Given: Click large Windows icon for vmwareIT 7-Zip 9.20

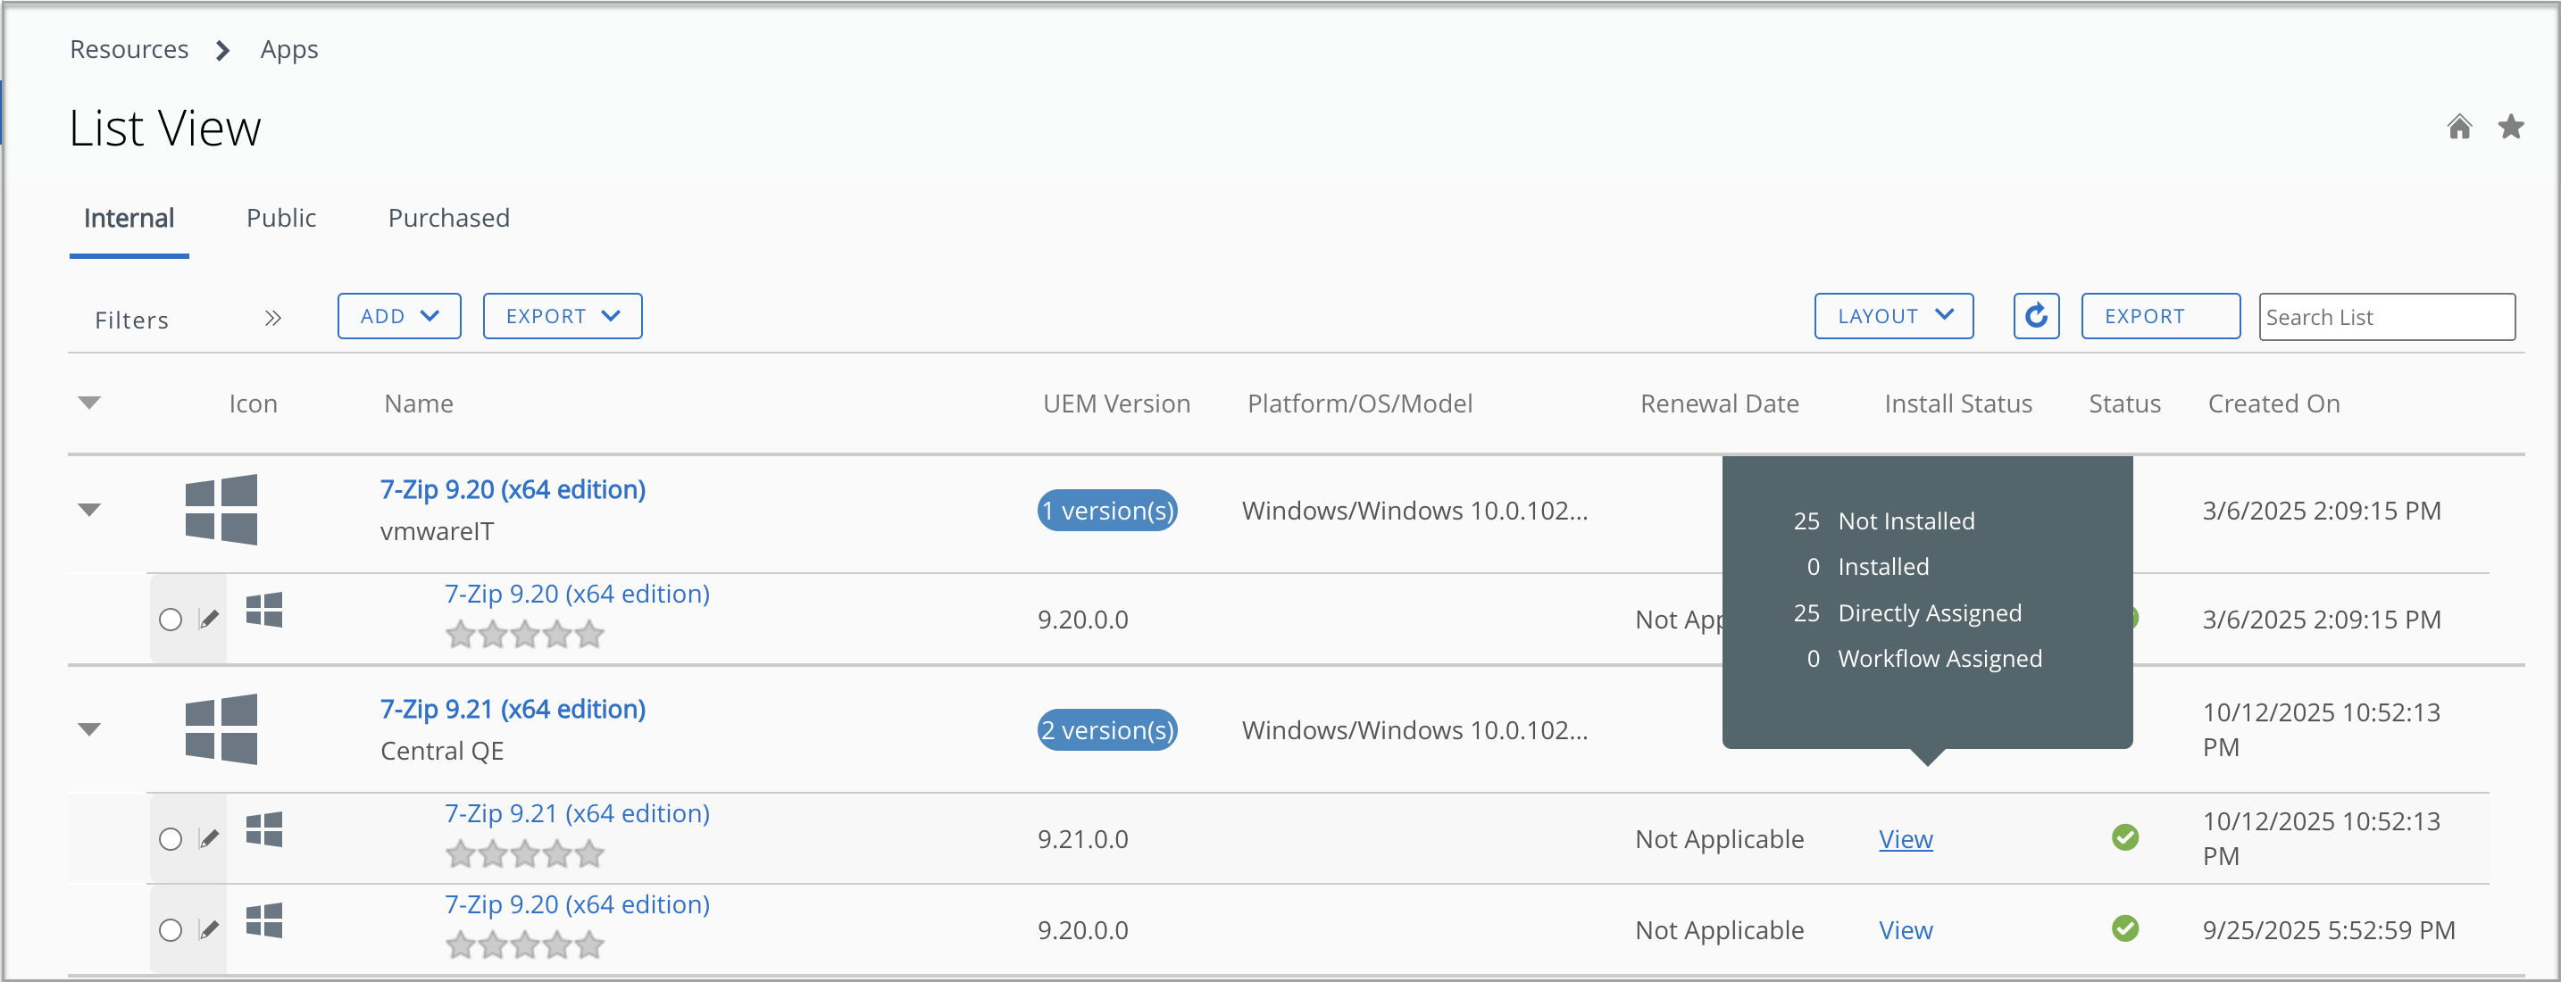Looking at the screenshot, I should [221, 510].
